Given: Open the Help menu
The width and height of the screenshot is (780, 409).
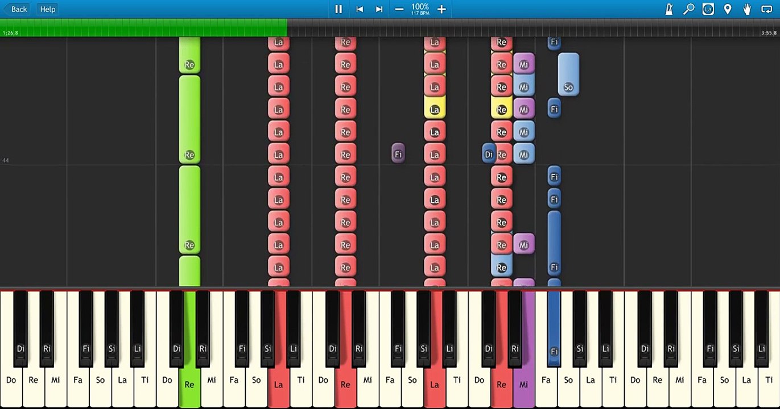Looking at the screenshot, I should pos(48,9).
